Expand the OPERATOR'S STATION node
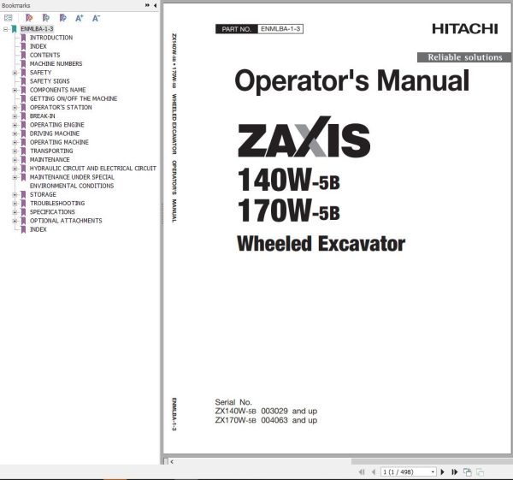This screenshot has width=513, height=480. [15, 108]
